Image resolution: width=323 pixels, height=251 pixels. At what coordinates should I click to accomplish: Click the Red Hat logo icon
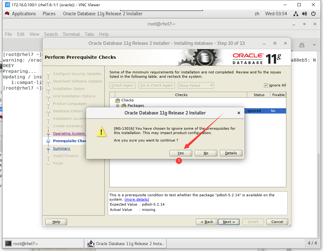point(7,14)
